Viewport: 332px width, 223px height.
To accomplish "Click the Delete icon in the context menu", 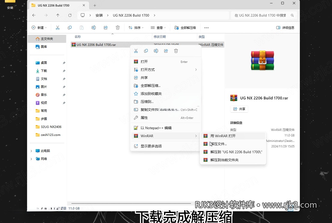I will point(176,51).
